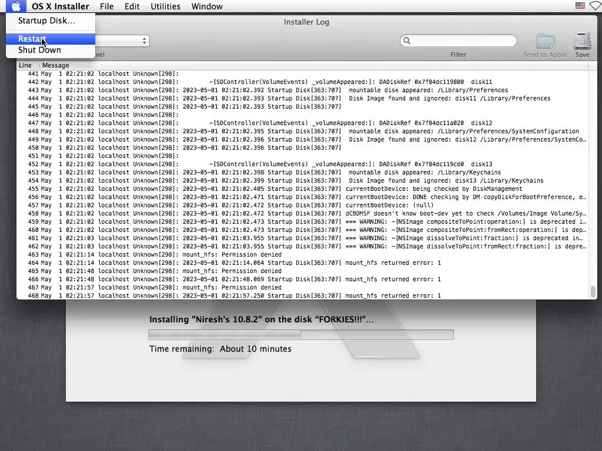The width and height of the screenshot is (602, 451).
Task: Select log line 461 dissolveToPoint warning
Action: pos(302,238)
